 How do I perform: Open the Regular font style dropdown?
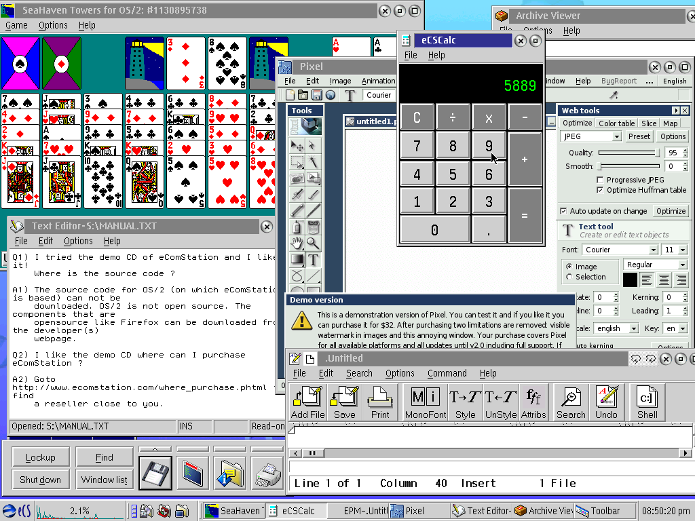click(683, 265)
